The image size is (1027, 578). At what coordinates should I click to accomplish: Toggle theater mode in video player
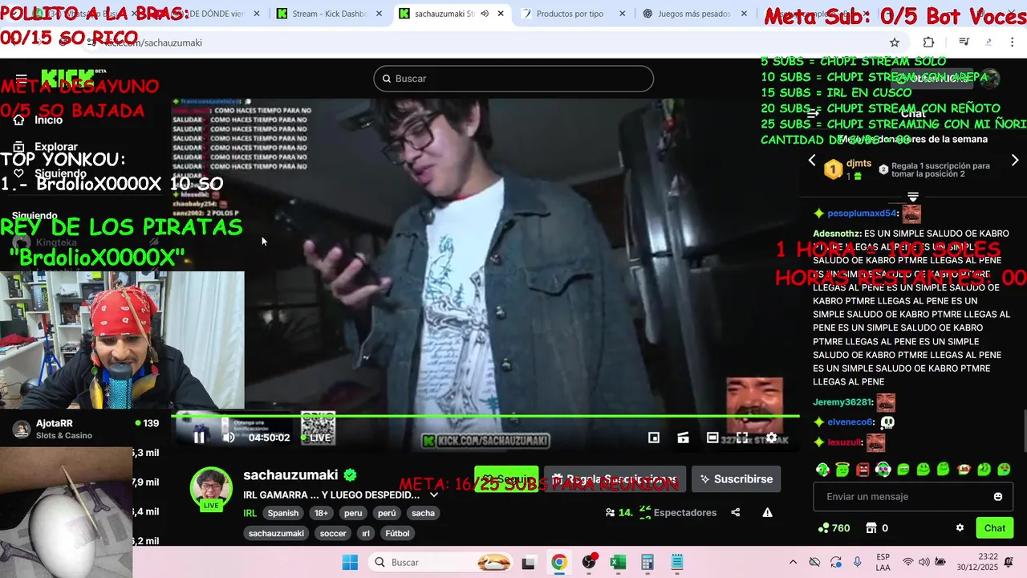click(712, 438)
